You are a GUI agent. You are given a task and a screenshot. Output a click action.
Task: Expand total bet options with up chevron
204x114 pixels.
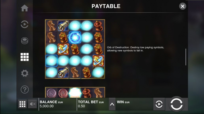tap(112, 104)
